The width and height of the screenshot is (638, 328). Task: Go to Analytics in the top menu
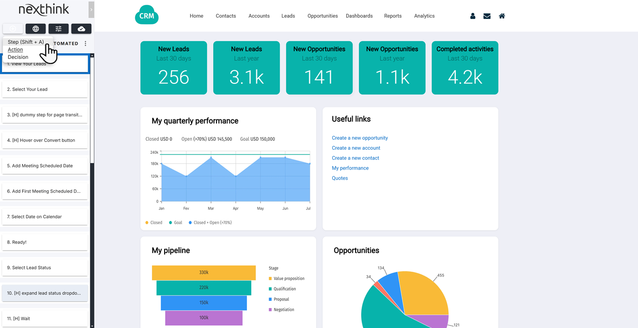click(425, 16)
